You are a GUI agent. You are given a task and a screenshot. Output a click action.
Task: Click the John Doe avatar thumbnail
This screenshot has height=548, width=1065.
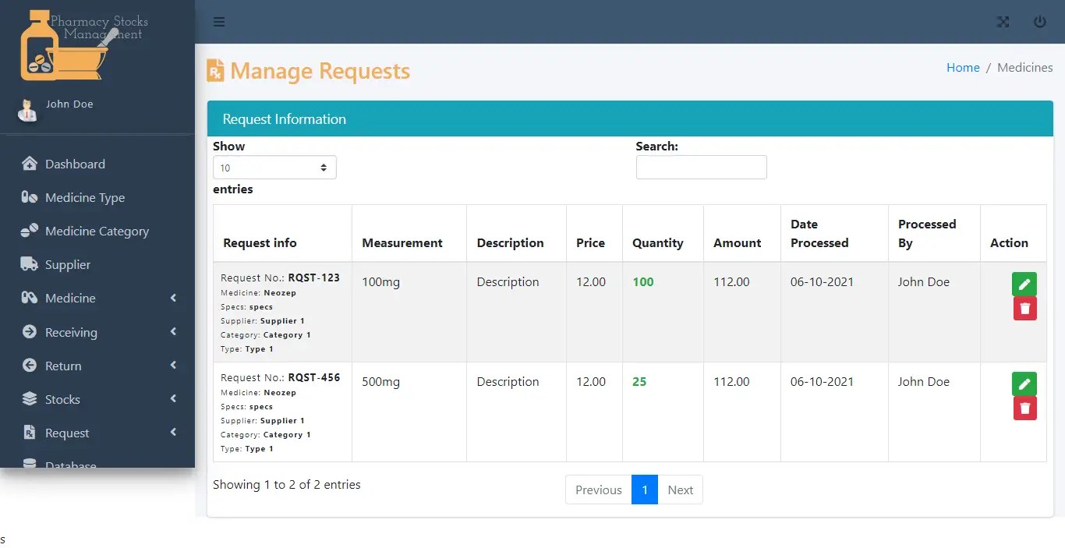[27, 108]
